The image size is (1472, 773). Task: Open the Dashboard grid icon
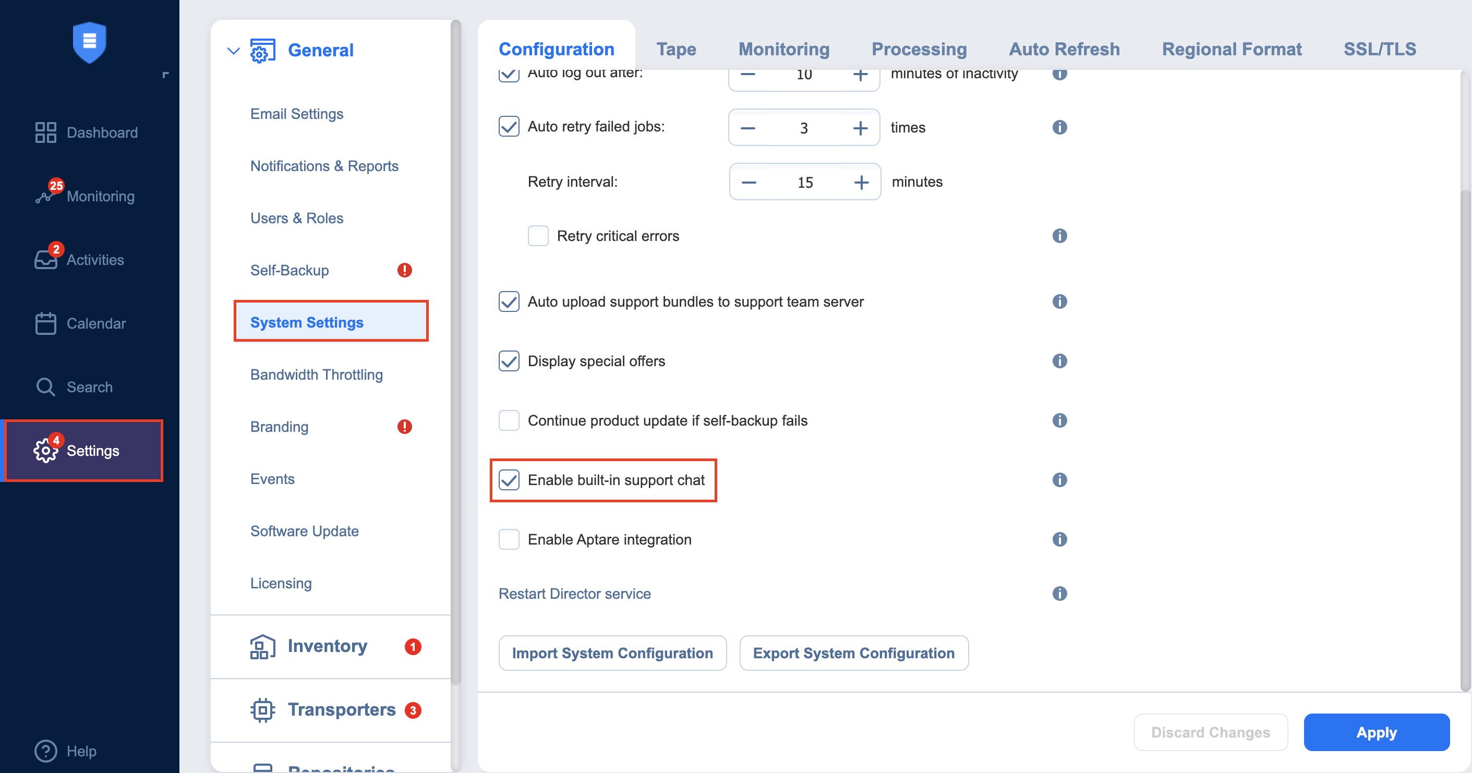[46, 132]
